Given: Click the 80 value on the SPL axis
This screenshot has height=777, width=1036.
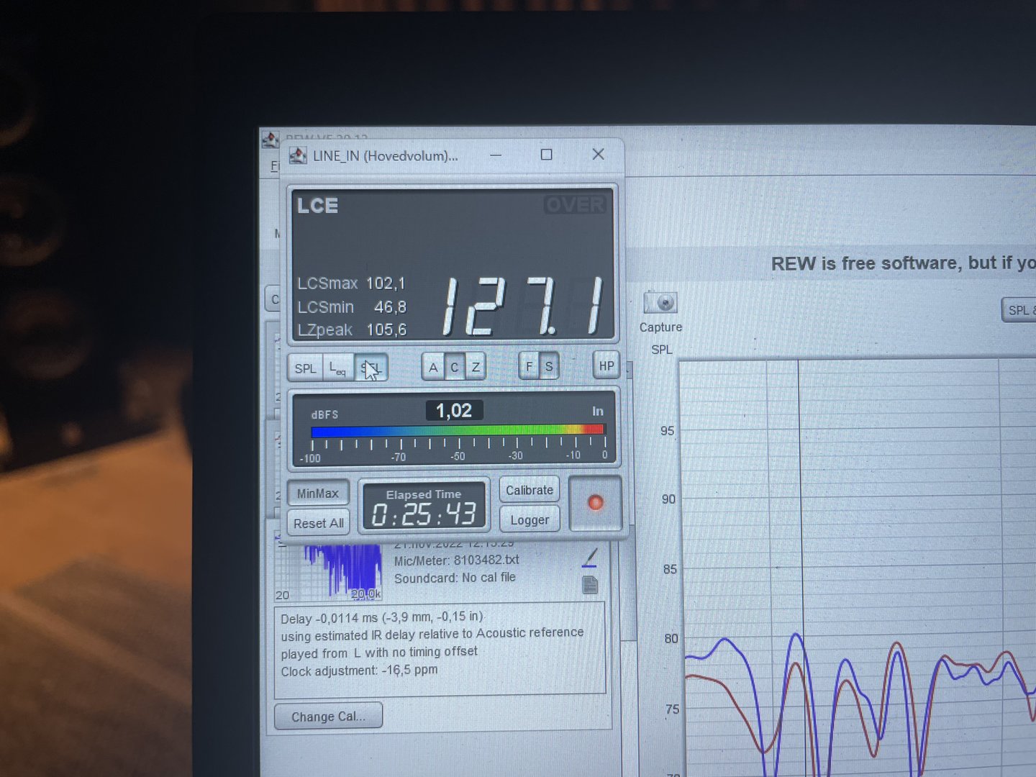Looking at the screenshot, I should (x=671, y=638).
